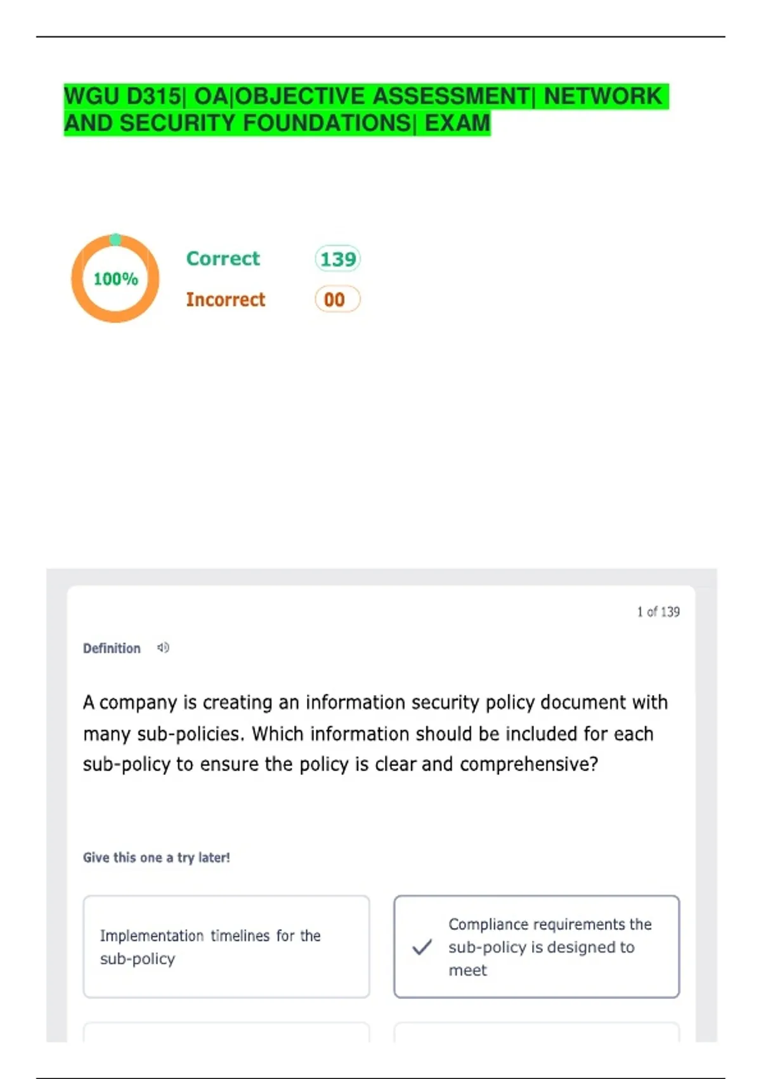Click the checkmark icon on Compliance answer
Screen dimensions: 761x1079
click(422, 948)
